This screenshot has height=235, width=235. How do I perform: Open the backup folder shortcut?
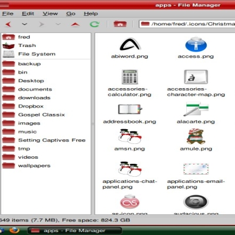46,63
